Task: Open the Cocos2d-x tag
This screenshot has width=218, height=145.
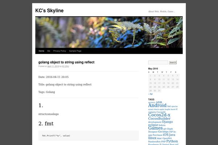Action: click(159, 115)
